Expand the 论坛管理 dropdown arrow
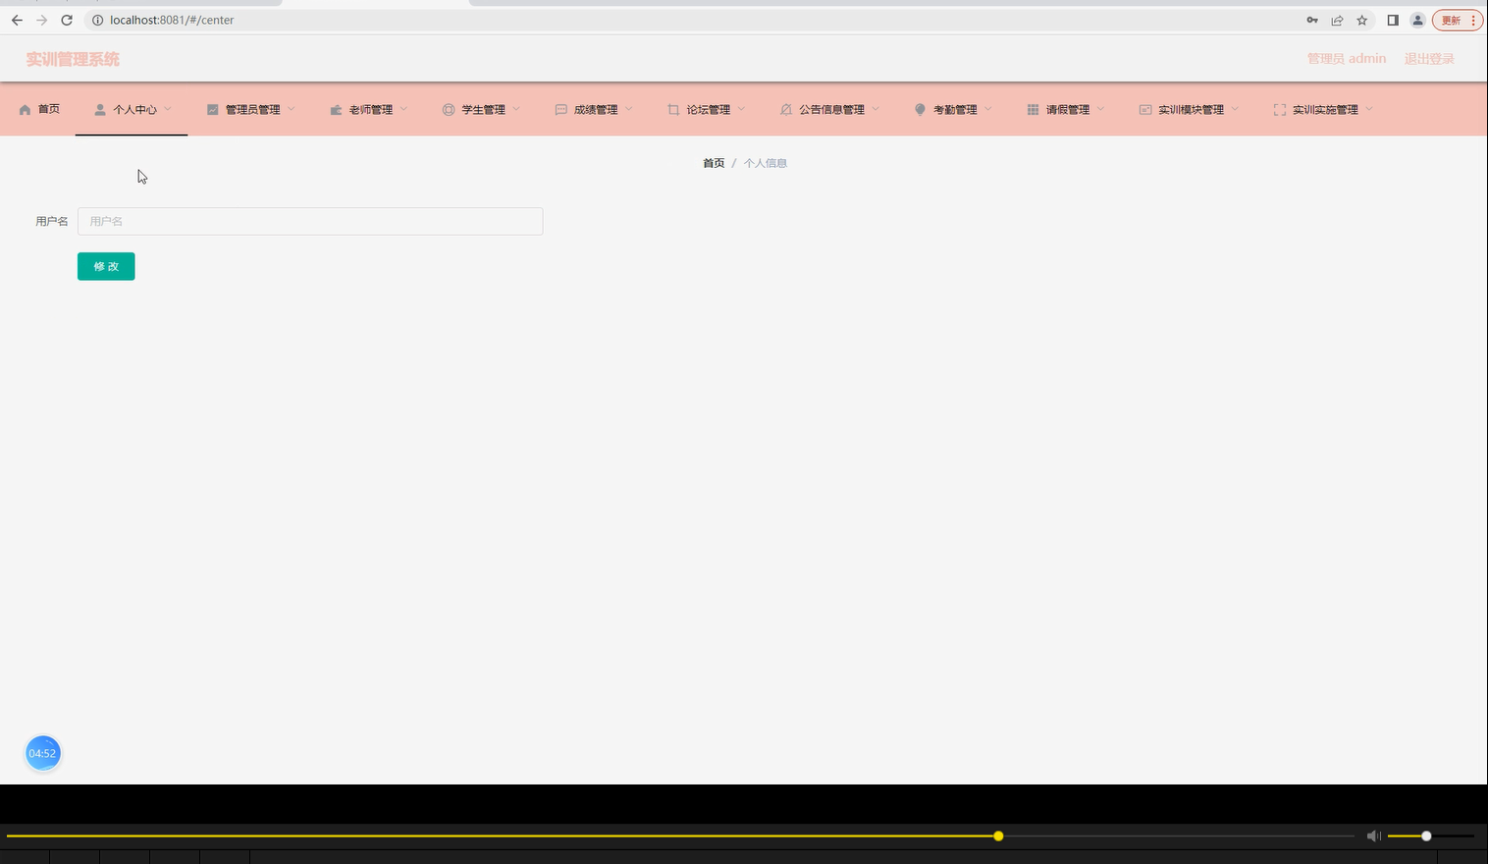This screenshot has width=1488, height=864. click(x=741, y=109)
